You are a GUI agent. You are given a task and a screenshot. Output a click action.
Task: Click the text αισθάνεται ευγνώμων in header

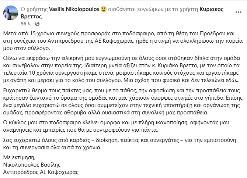(x=136, y=10)
